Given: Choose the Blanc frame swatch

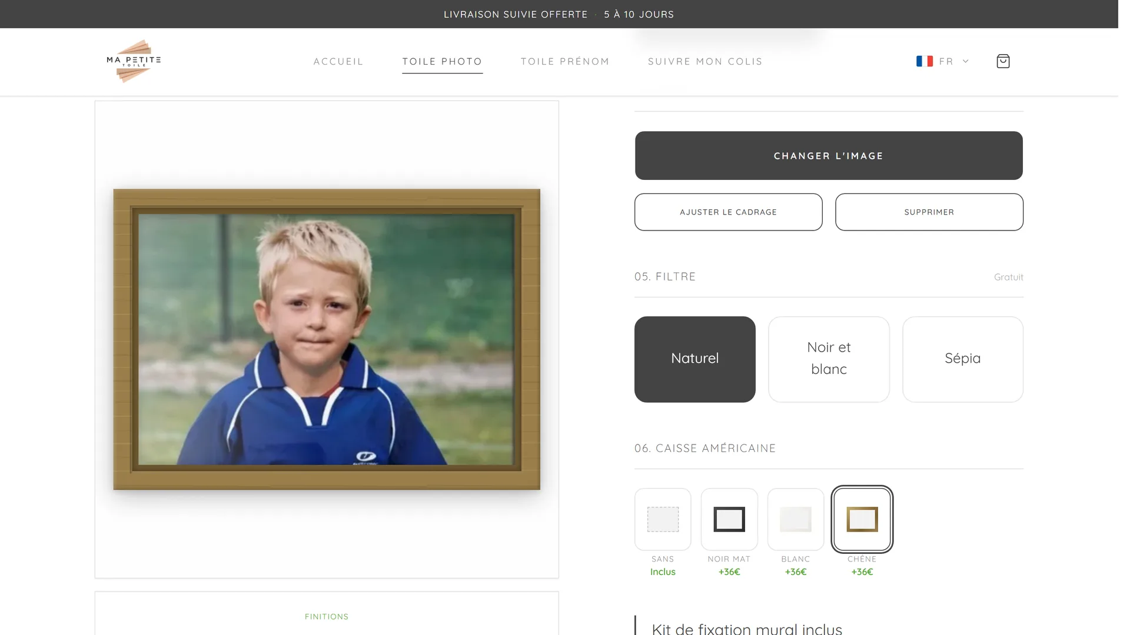Looking at the screenshot, I should click(x=796, y=519).
